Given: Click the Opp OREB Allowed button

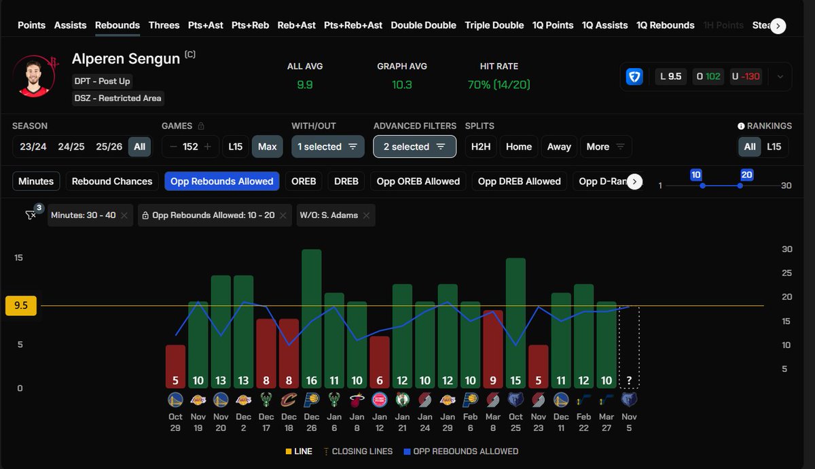Looking at the screenshot, I should coord(418,181).
